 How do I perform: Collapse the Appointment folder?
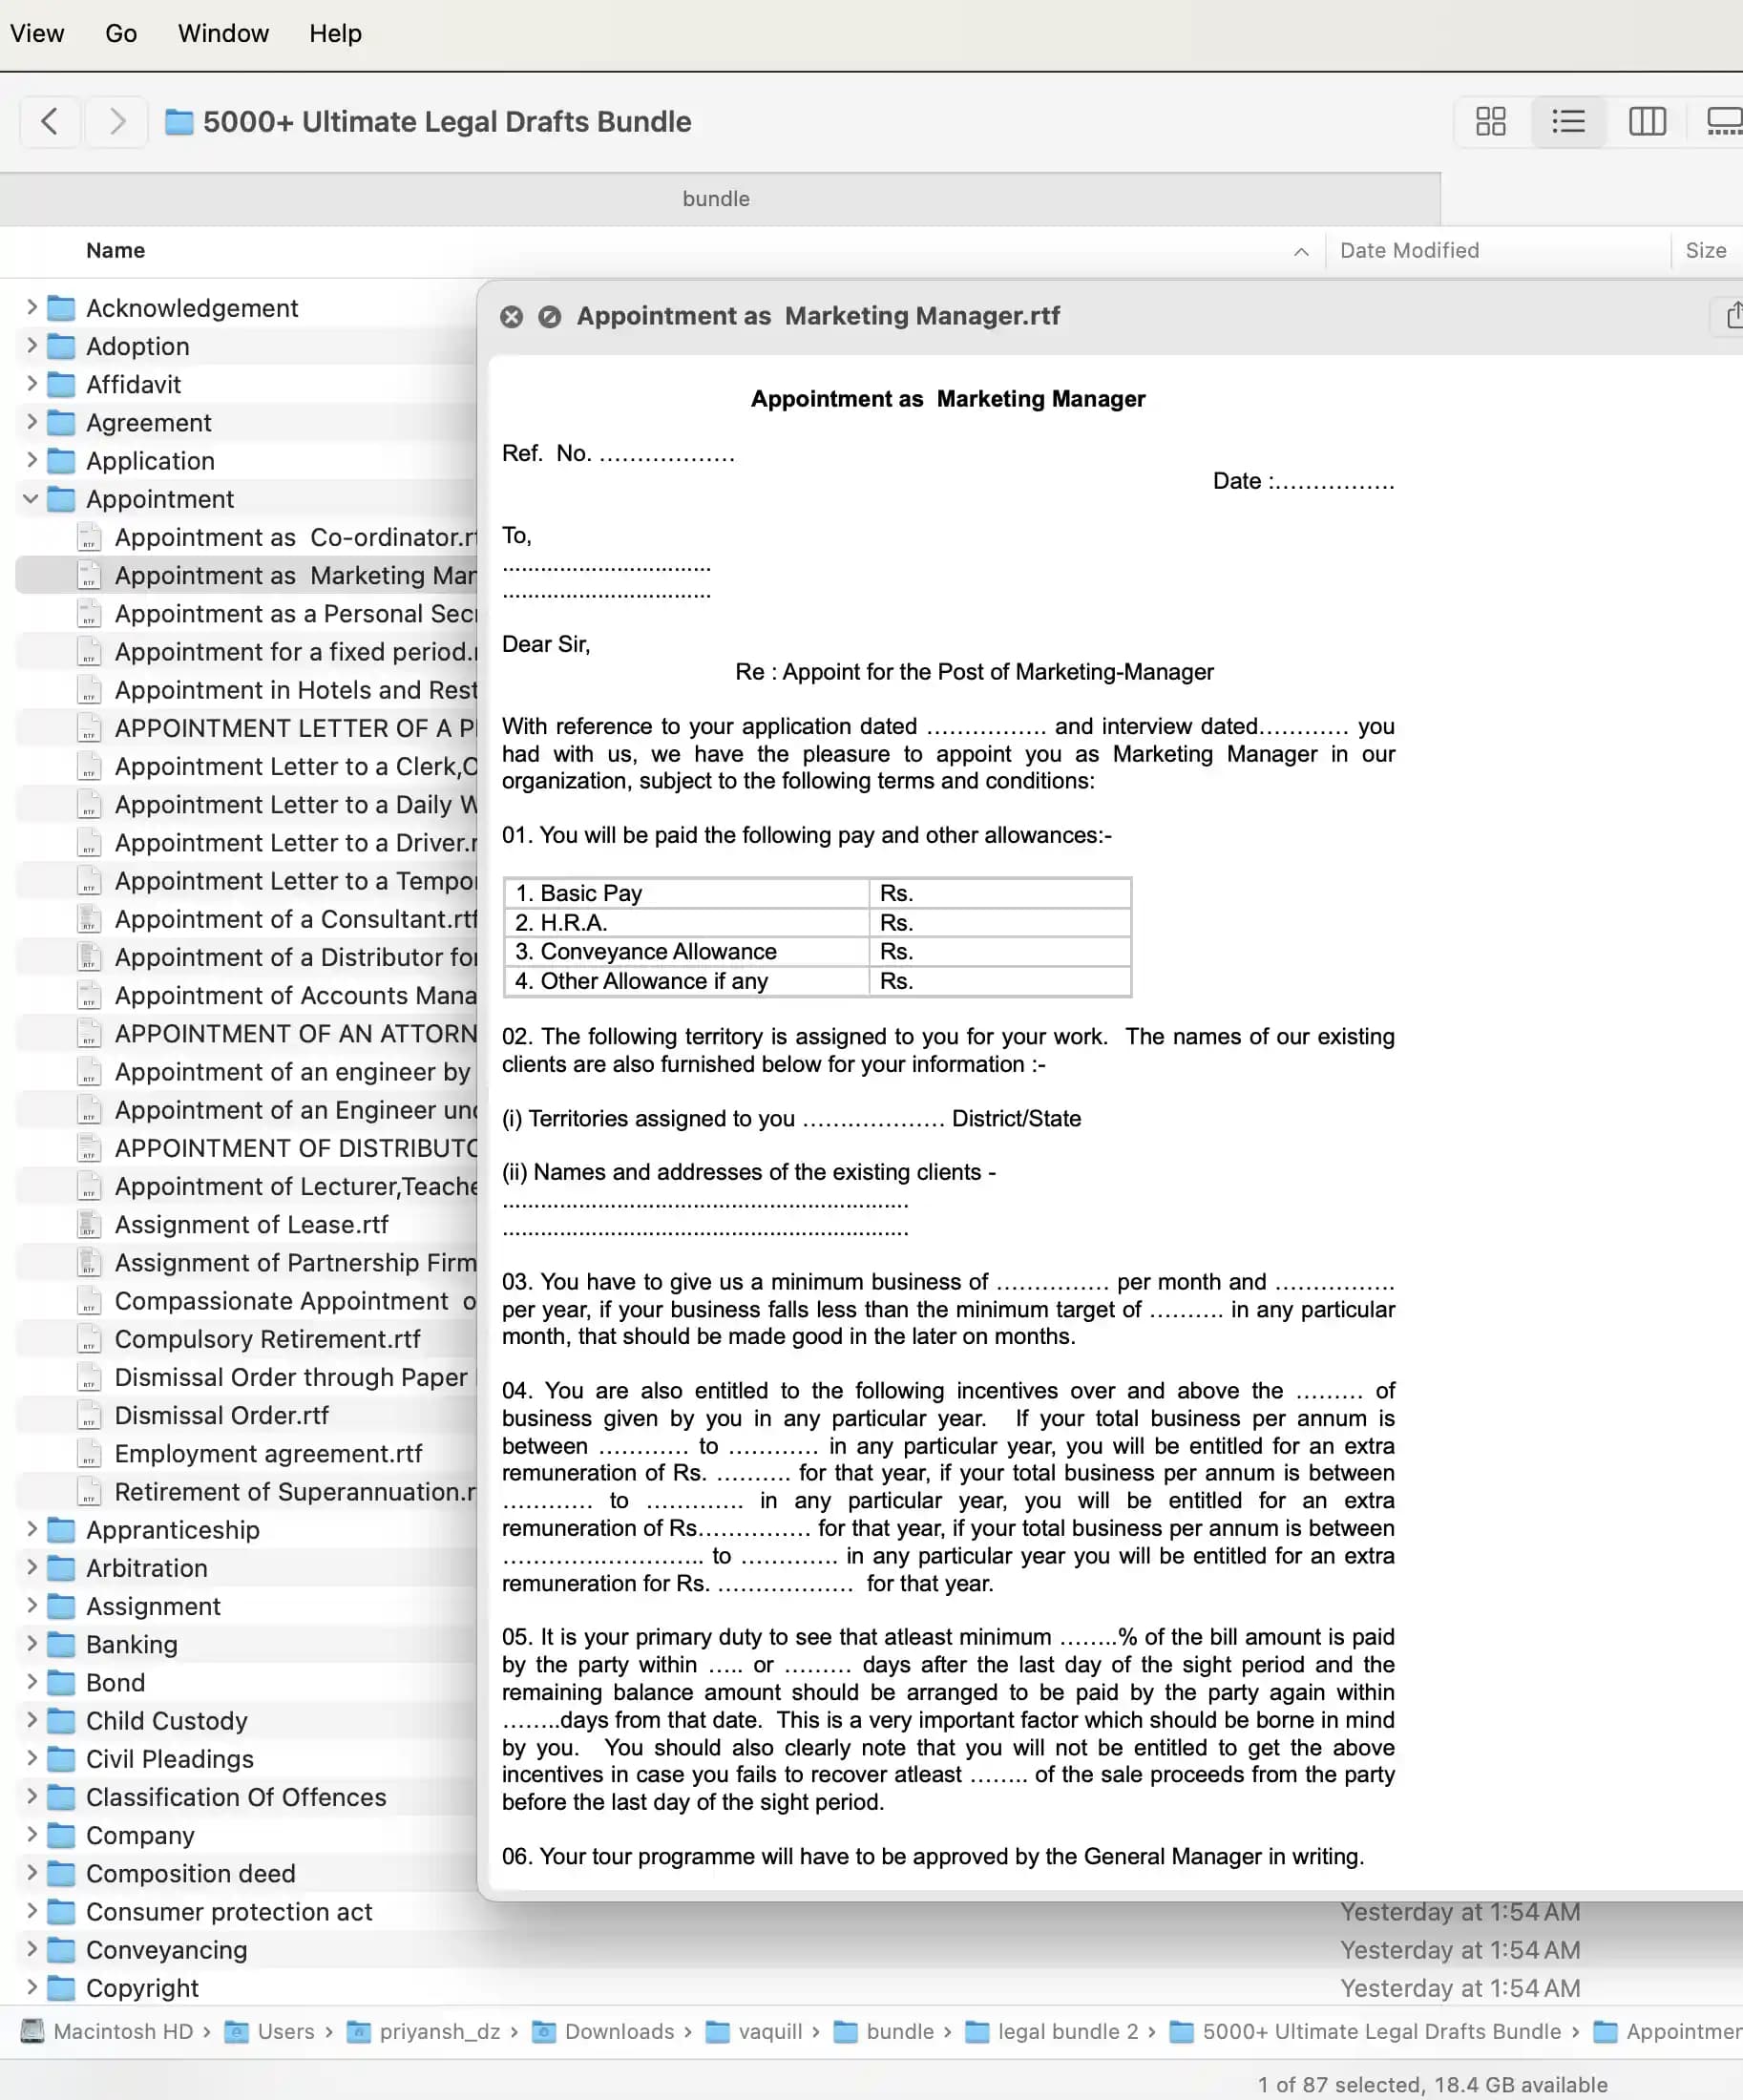[31, 498]
